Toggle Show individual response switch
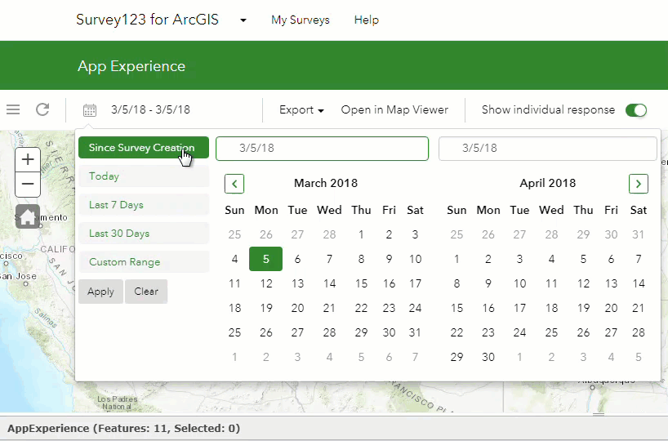The image size is (668, 441). pyautogui.click(x=635, y=110)
